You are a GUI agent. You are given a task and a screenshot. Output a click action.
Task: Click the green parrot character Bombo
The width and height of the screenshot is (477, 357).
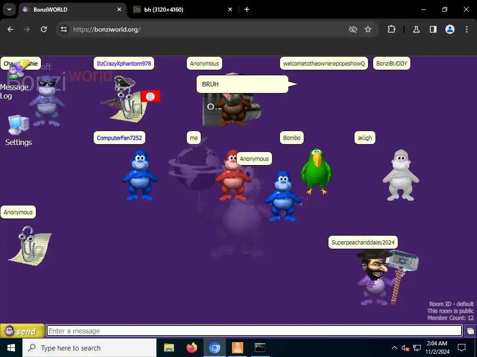[x=316, y=171]
